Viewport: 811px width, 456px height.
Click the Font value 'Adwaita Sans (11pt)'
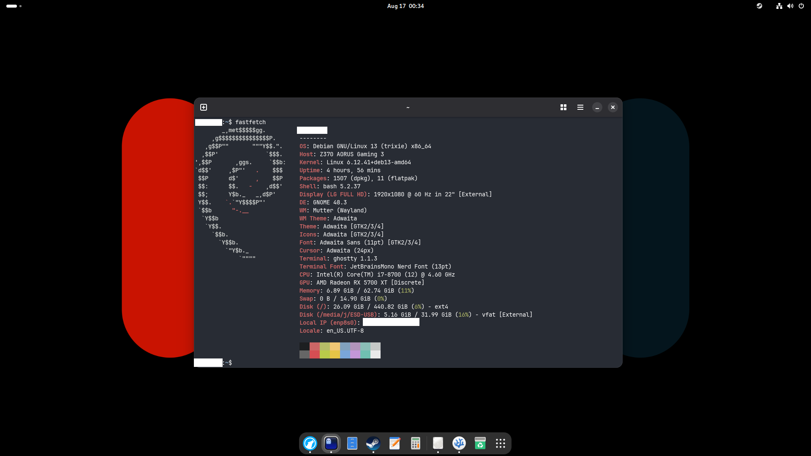pos(352,242)
